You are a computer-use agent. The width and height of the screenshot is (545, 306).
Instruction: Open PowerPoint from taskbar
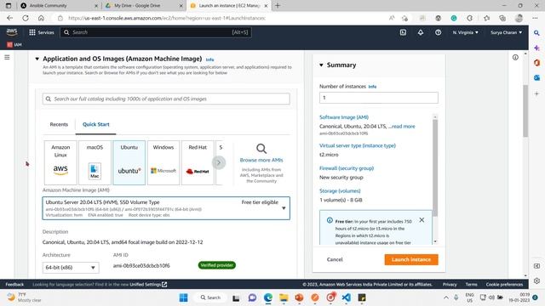(299, 297)
